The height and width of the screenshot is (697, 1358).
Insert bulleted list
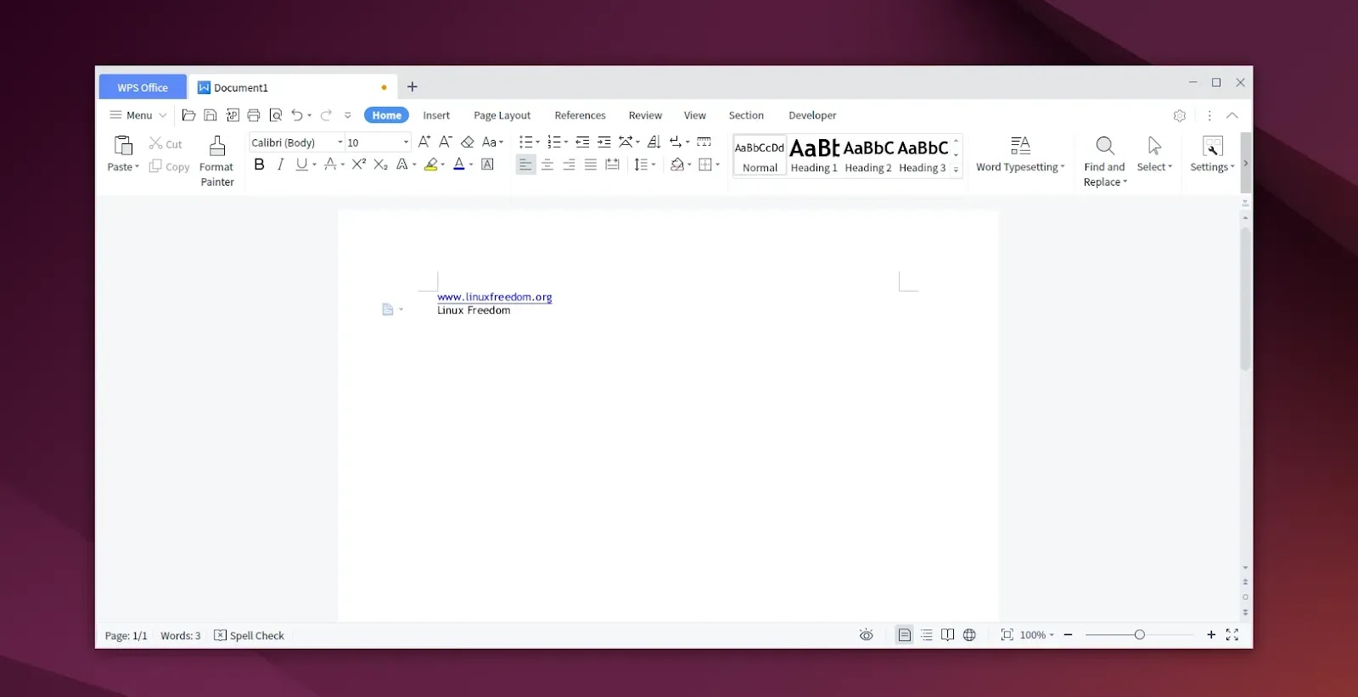click(525, 142)
